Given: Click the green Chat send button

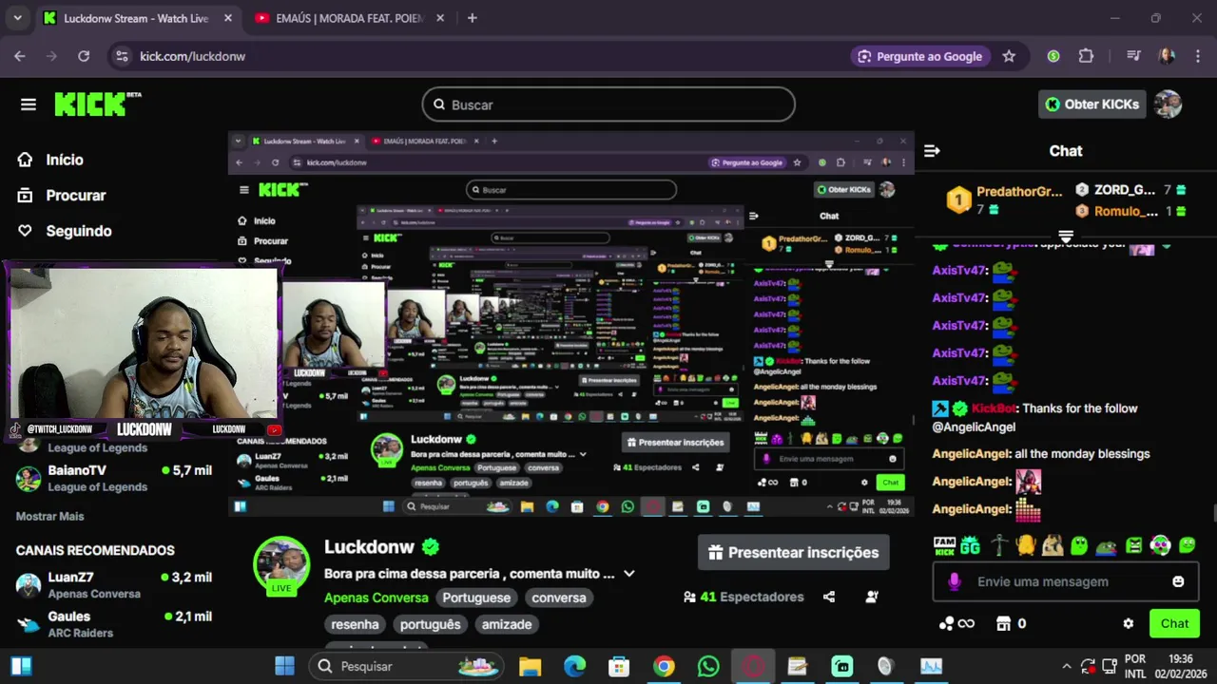Looking at the screenshot, I should (1174, 623).
